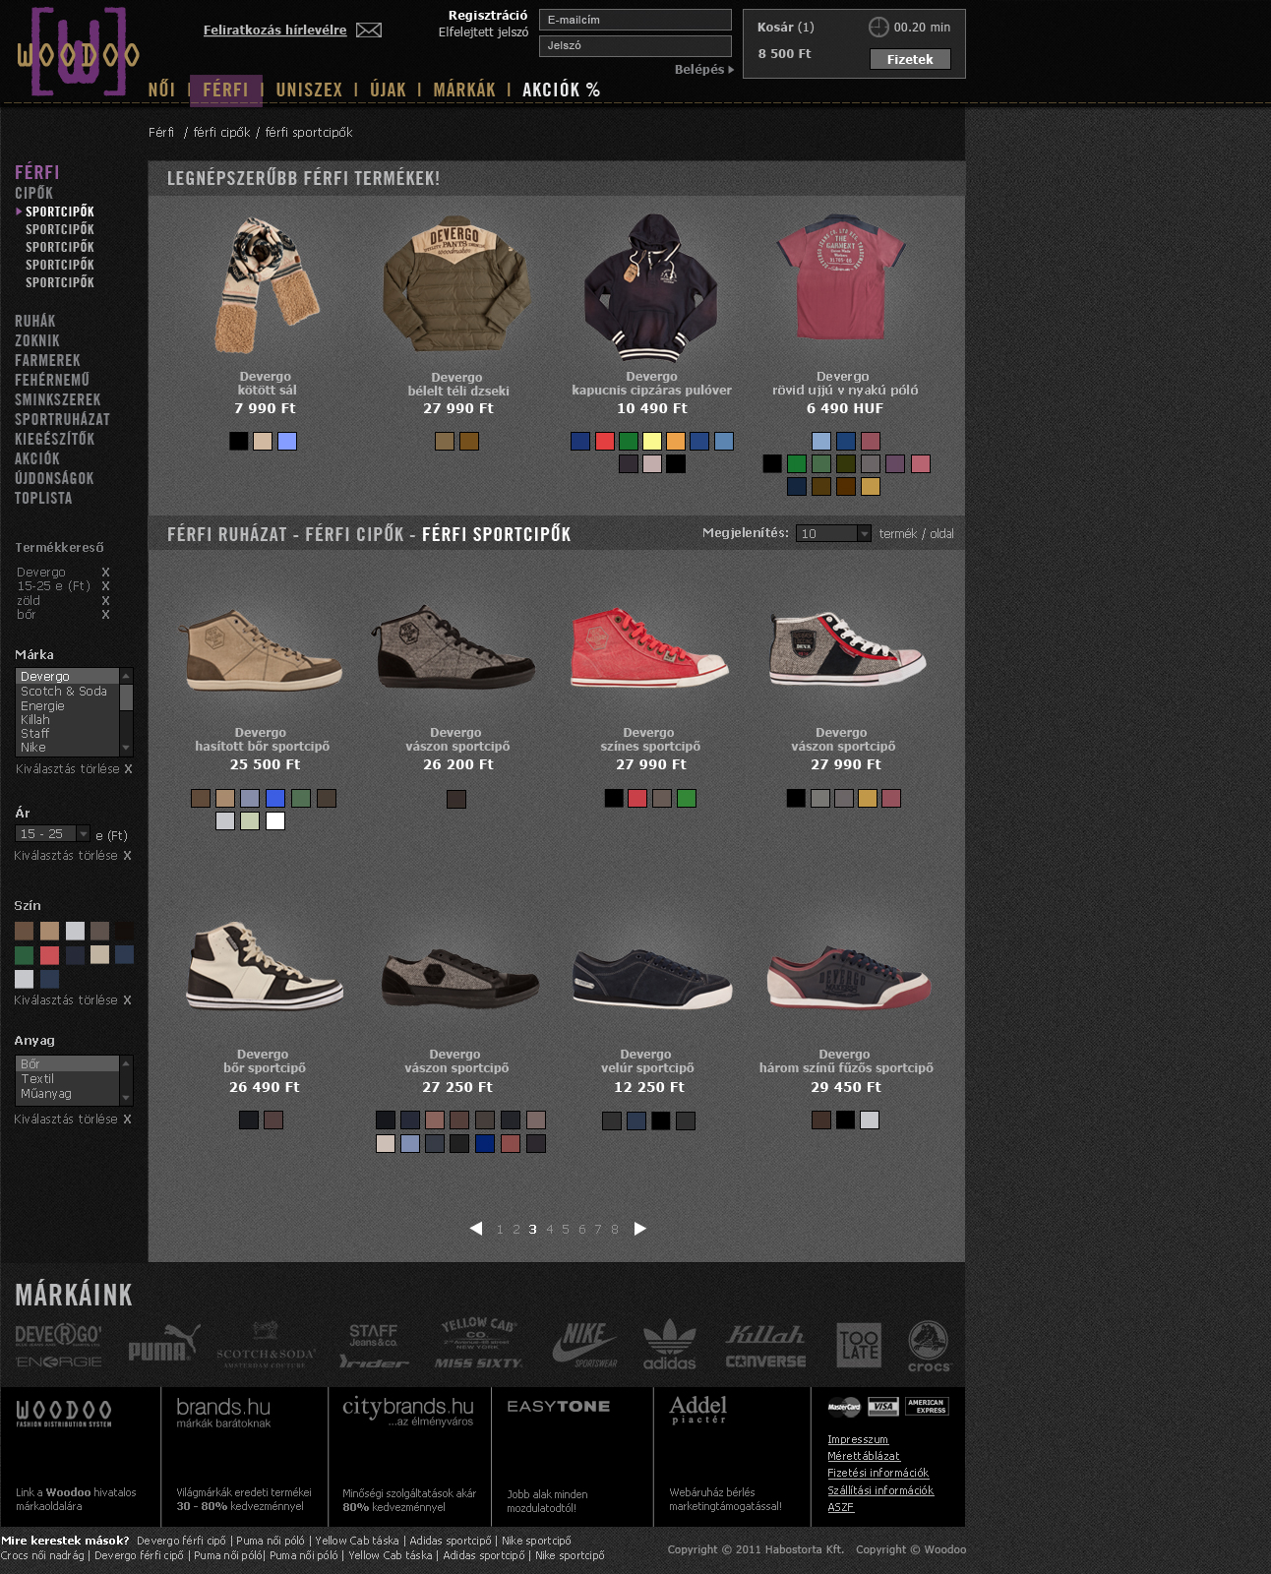Viewport: 1271px width, 1574px height.
Task: Clear Anyag selection via Kiválasztás törlése
Action: [x=73, y=1120]
